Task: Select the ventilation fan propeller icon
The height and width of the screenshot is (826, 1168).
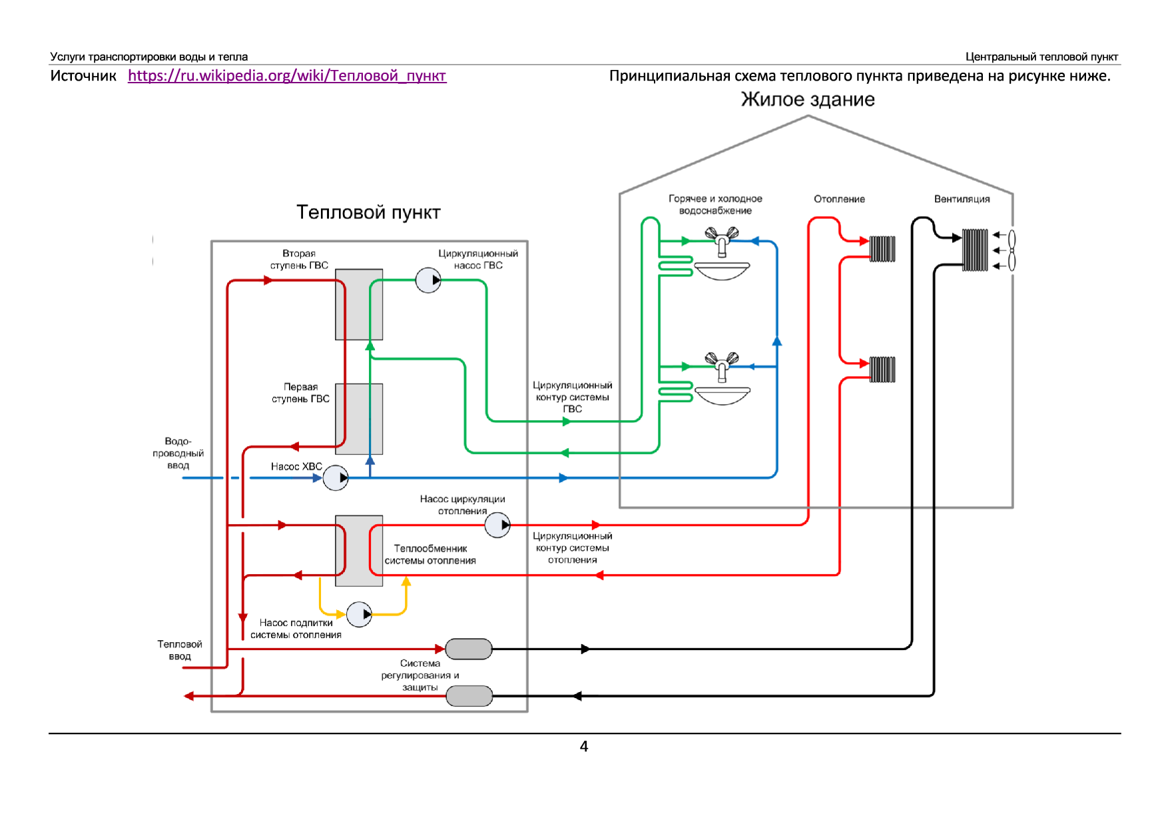Action: [x=1012, y=250]
